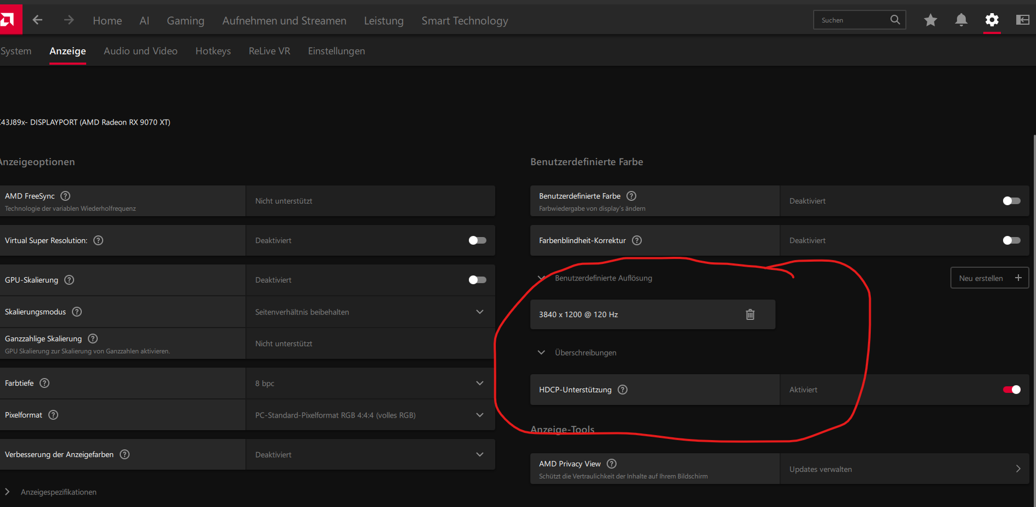Delete the 3840 x 1200 custom resolution
Screen dimensions: 1036x507
(x=750, y=314)
